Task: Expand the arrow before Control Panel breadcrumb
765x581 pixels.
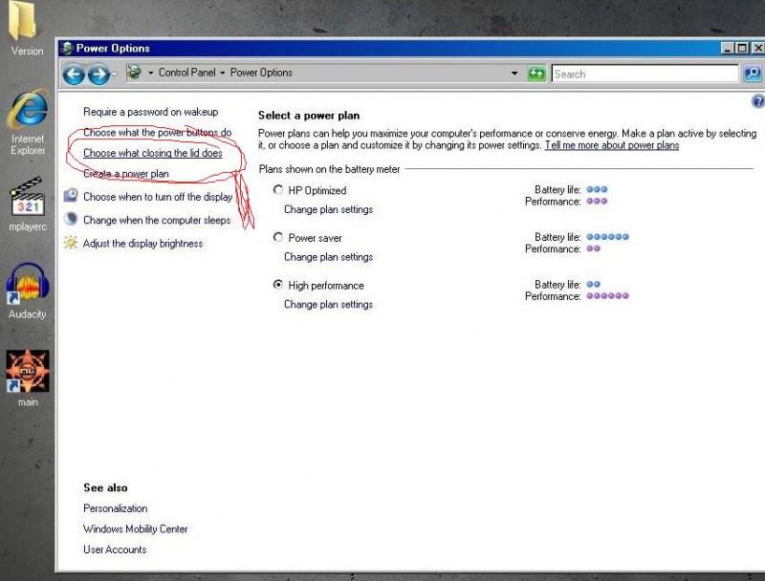Action: point(151,73)
